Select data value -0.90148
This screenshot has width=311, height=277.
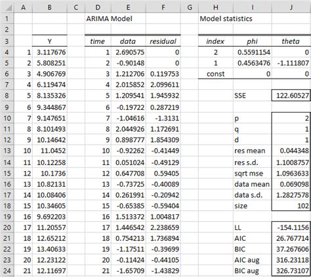click(129, 63)
